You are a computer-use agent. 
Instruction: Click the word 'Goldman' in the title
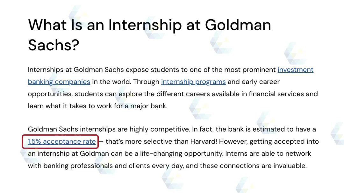[238, 25]
